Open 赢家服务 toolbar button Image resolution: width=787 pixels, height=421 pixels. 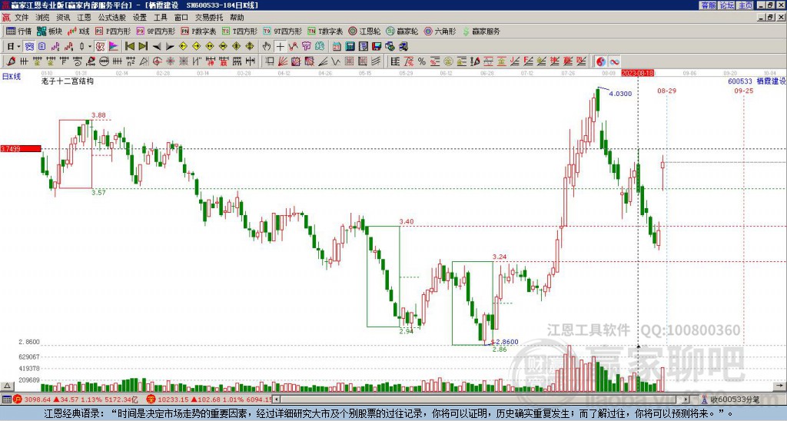click(481, 31)
